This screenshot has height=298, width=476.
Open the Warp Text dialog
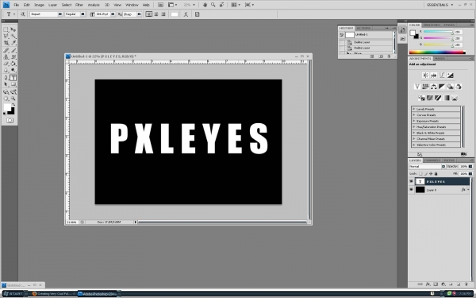point(186,14)
